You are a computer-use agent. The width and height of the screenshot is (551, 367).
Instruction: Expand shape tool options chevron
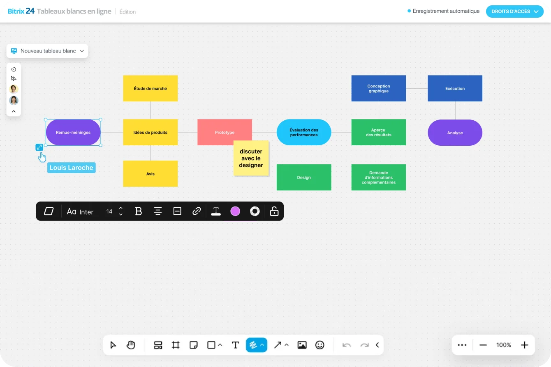coord(220,345)
